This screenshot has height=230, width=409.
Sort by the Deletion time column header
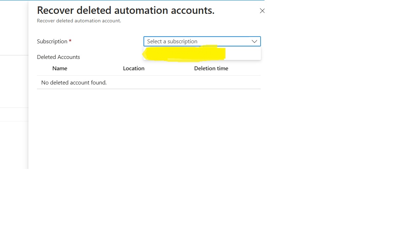pos(211,68)
